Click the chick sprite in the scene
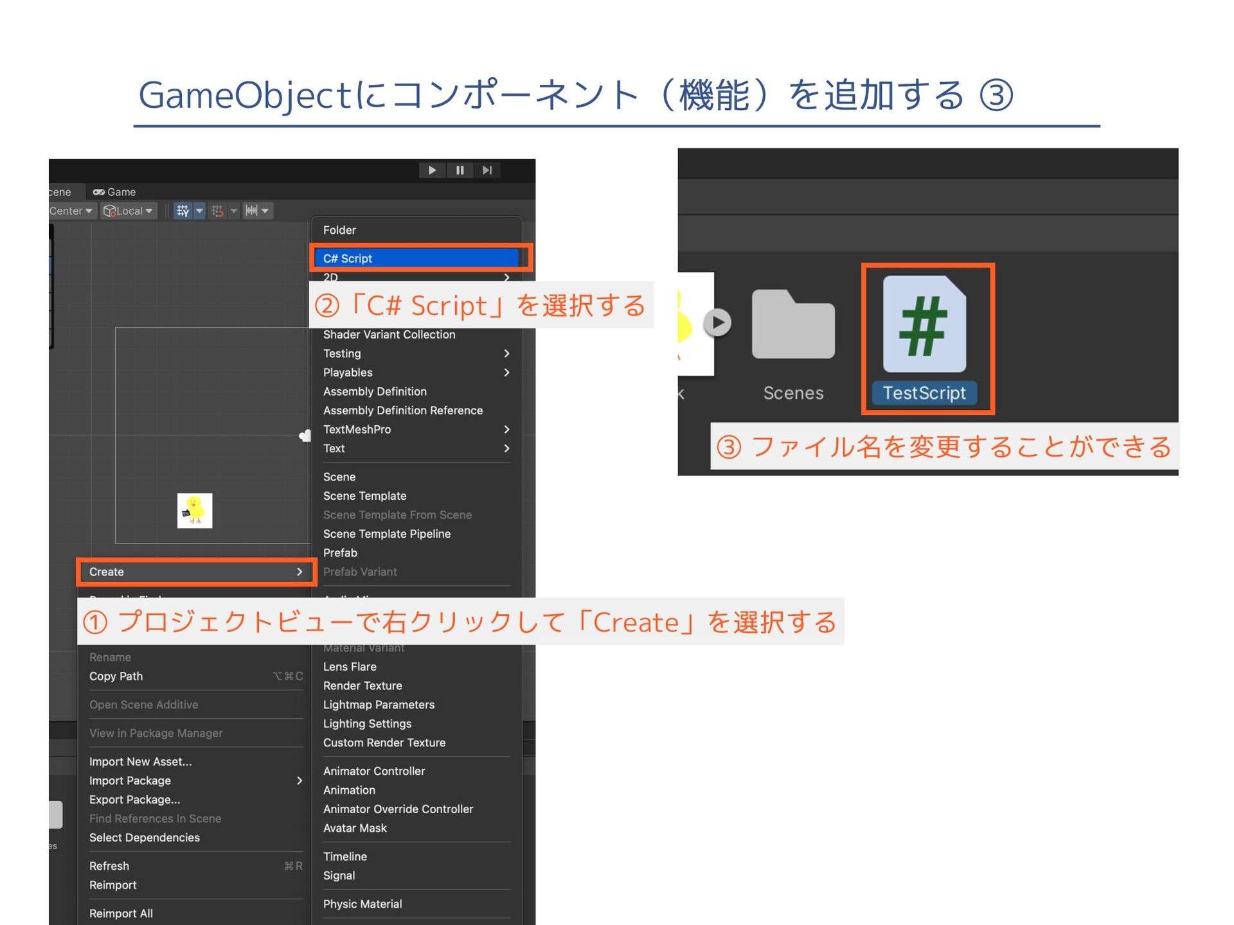Screen dimensions: 1234x925 [x=195, y=511]
